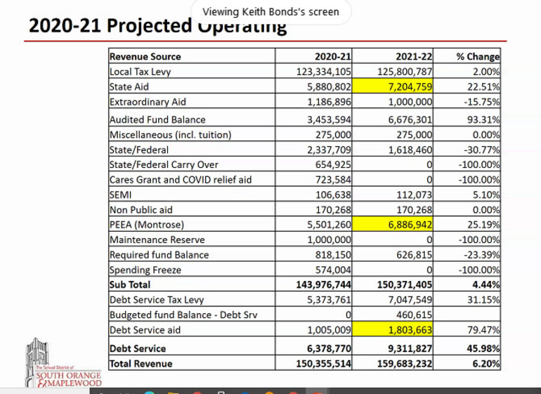This screenshot has width=541, height=394.
Task: Click the Extraordinary Aid row label
Action: 148,102
